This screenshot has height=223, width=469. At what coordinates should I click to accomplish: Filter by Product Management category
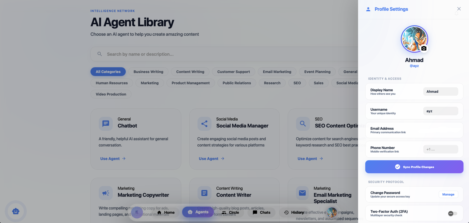click(x=190, y=83)
